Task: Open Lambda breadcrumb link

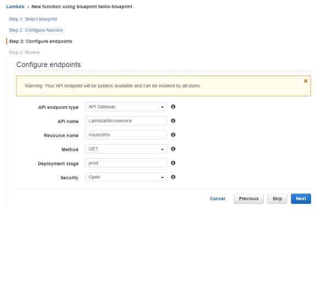Action: pos(15,7)
